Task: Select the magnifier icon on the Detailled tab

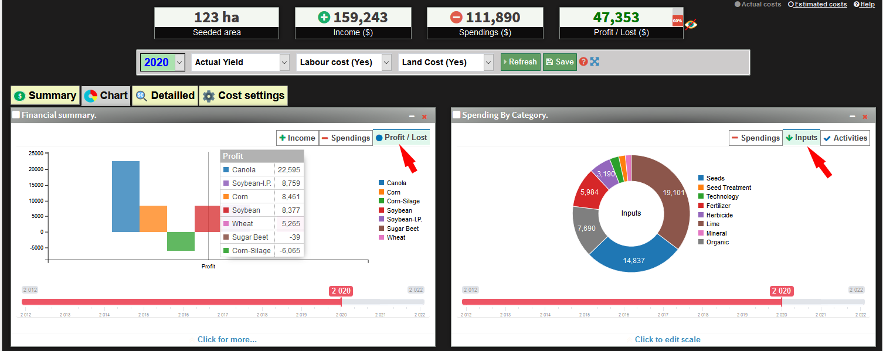Action: 141,95
